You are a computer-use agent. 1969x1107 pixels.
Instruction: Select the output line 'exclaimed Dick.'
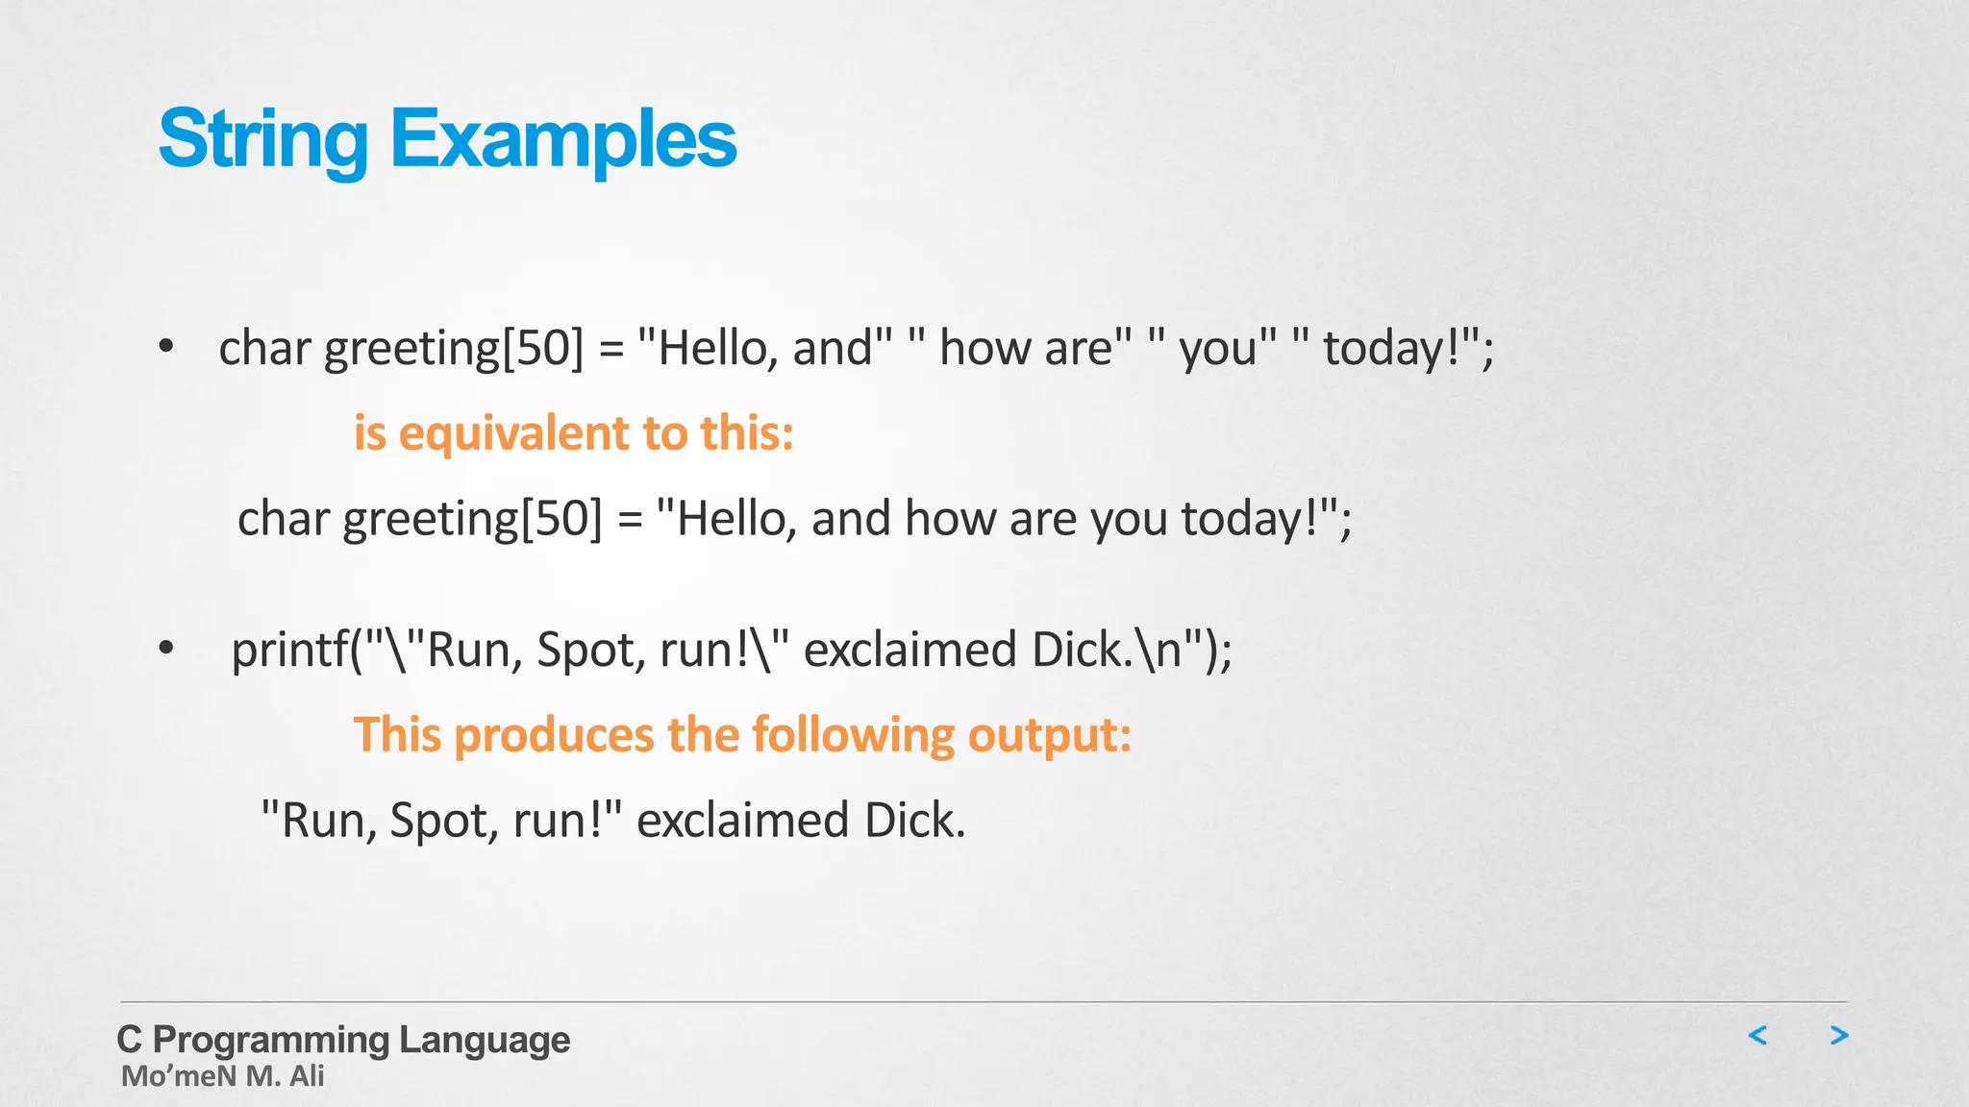pos(613,822)
